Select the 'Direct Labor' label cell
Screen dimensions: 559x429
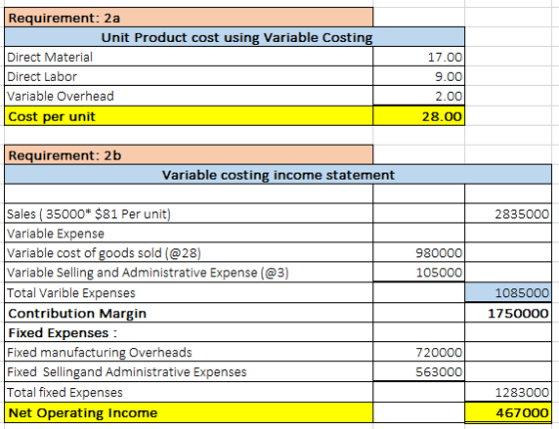[189, 76]
